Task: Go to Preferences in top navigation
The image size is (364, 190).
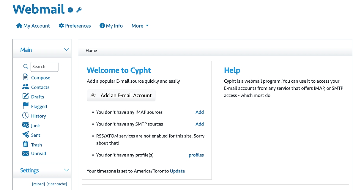Action: tap(75, 26)
